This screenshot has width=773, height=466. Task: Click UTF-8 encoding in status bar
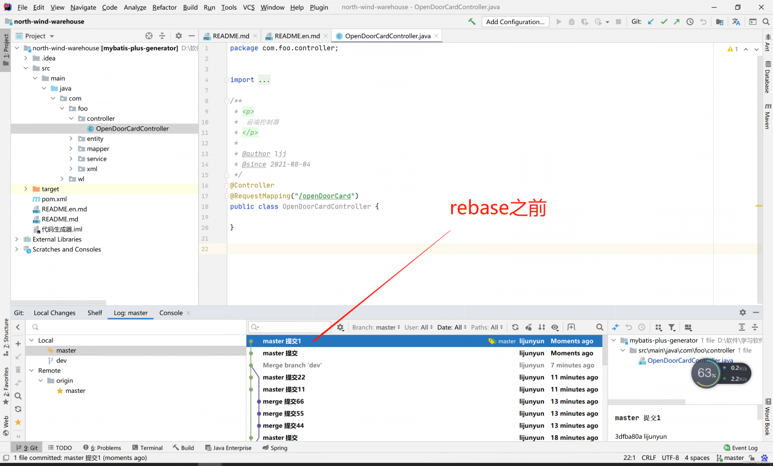tap(669, 458)
